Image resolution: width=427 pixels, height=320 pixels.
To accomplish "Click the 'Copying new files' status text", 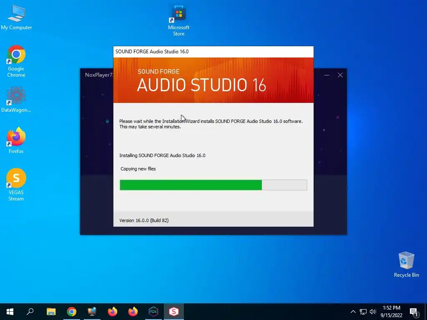I will coord(138,169).
